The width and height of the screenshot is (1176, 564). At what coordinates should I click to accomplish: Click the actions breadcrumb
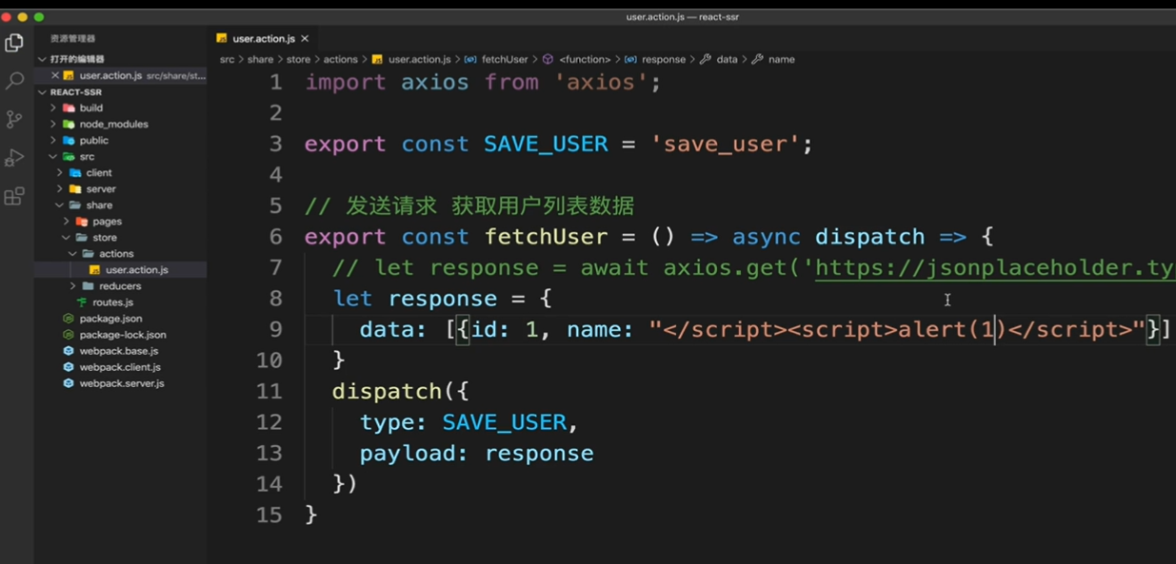(340, 59)
